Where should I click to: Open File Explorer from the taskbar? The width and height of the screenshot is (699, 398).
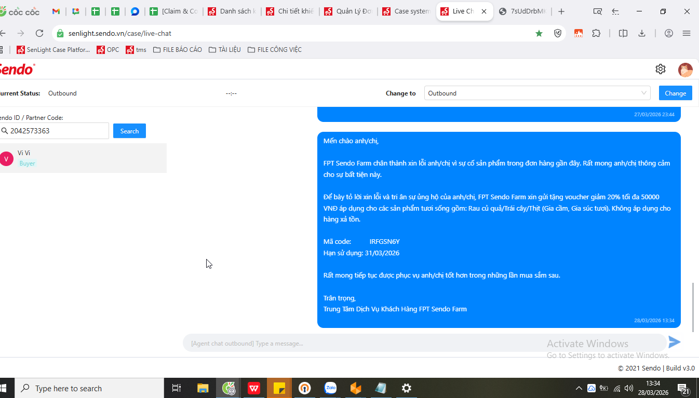pyautogui.click(x=203, y=388)
